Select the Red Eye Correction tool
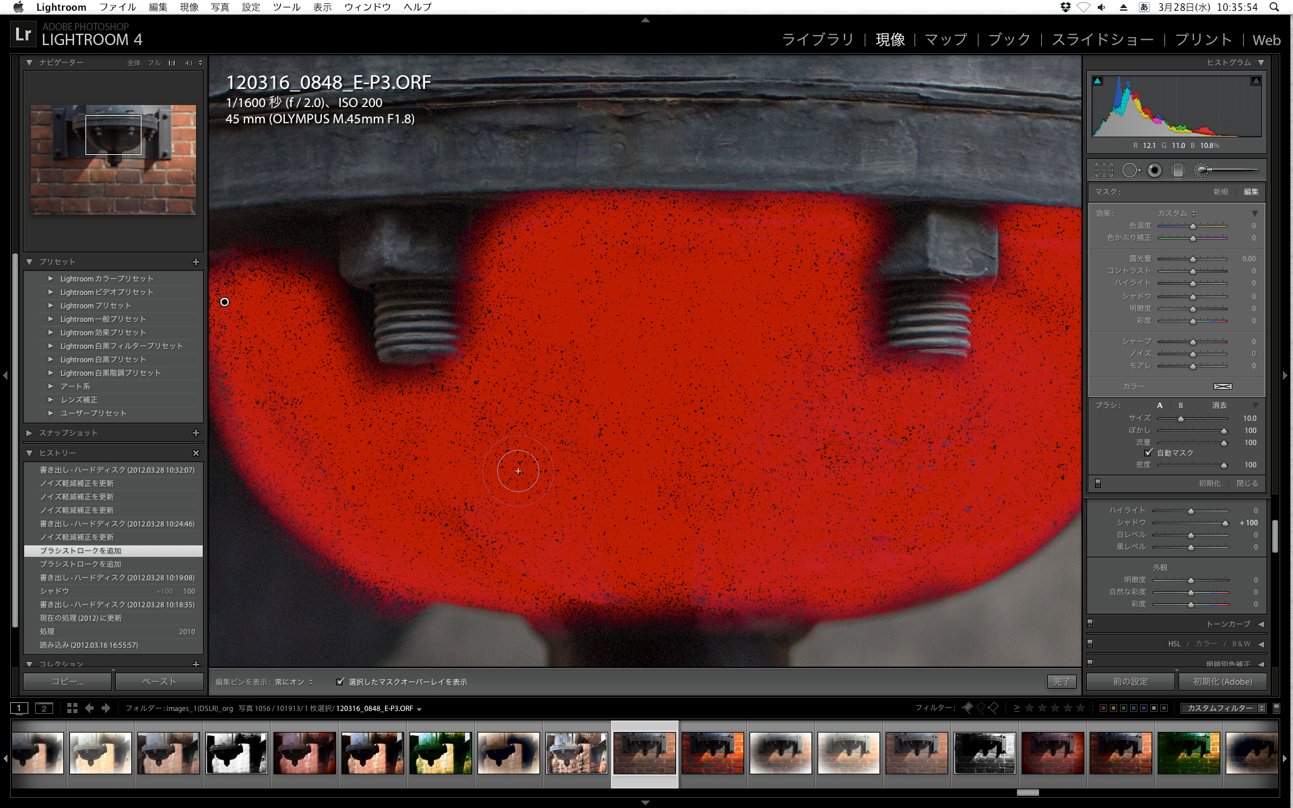This screenshot has height=808, width=1293. point(1154,170)
